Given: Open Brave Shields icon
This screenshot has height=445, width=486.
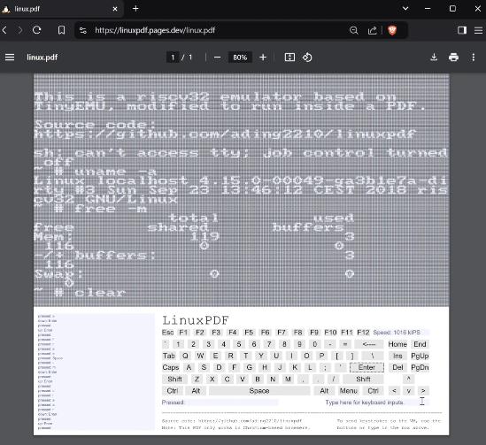Looking at the screenshot, I should [392, 30].
